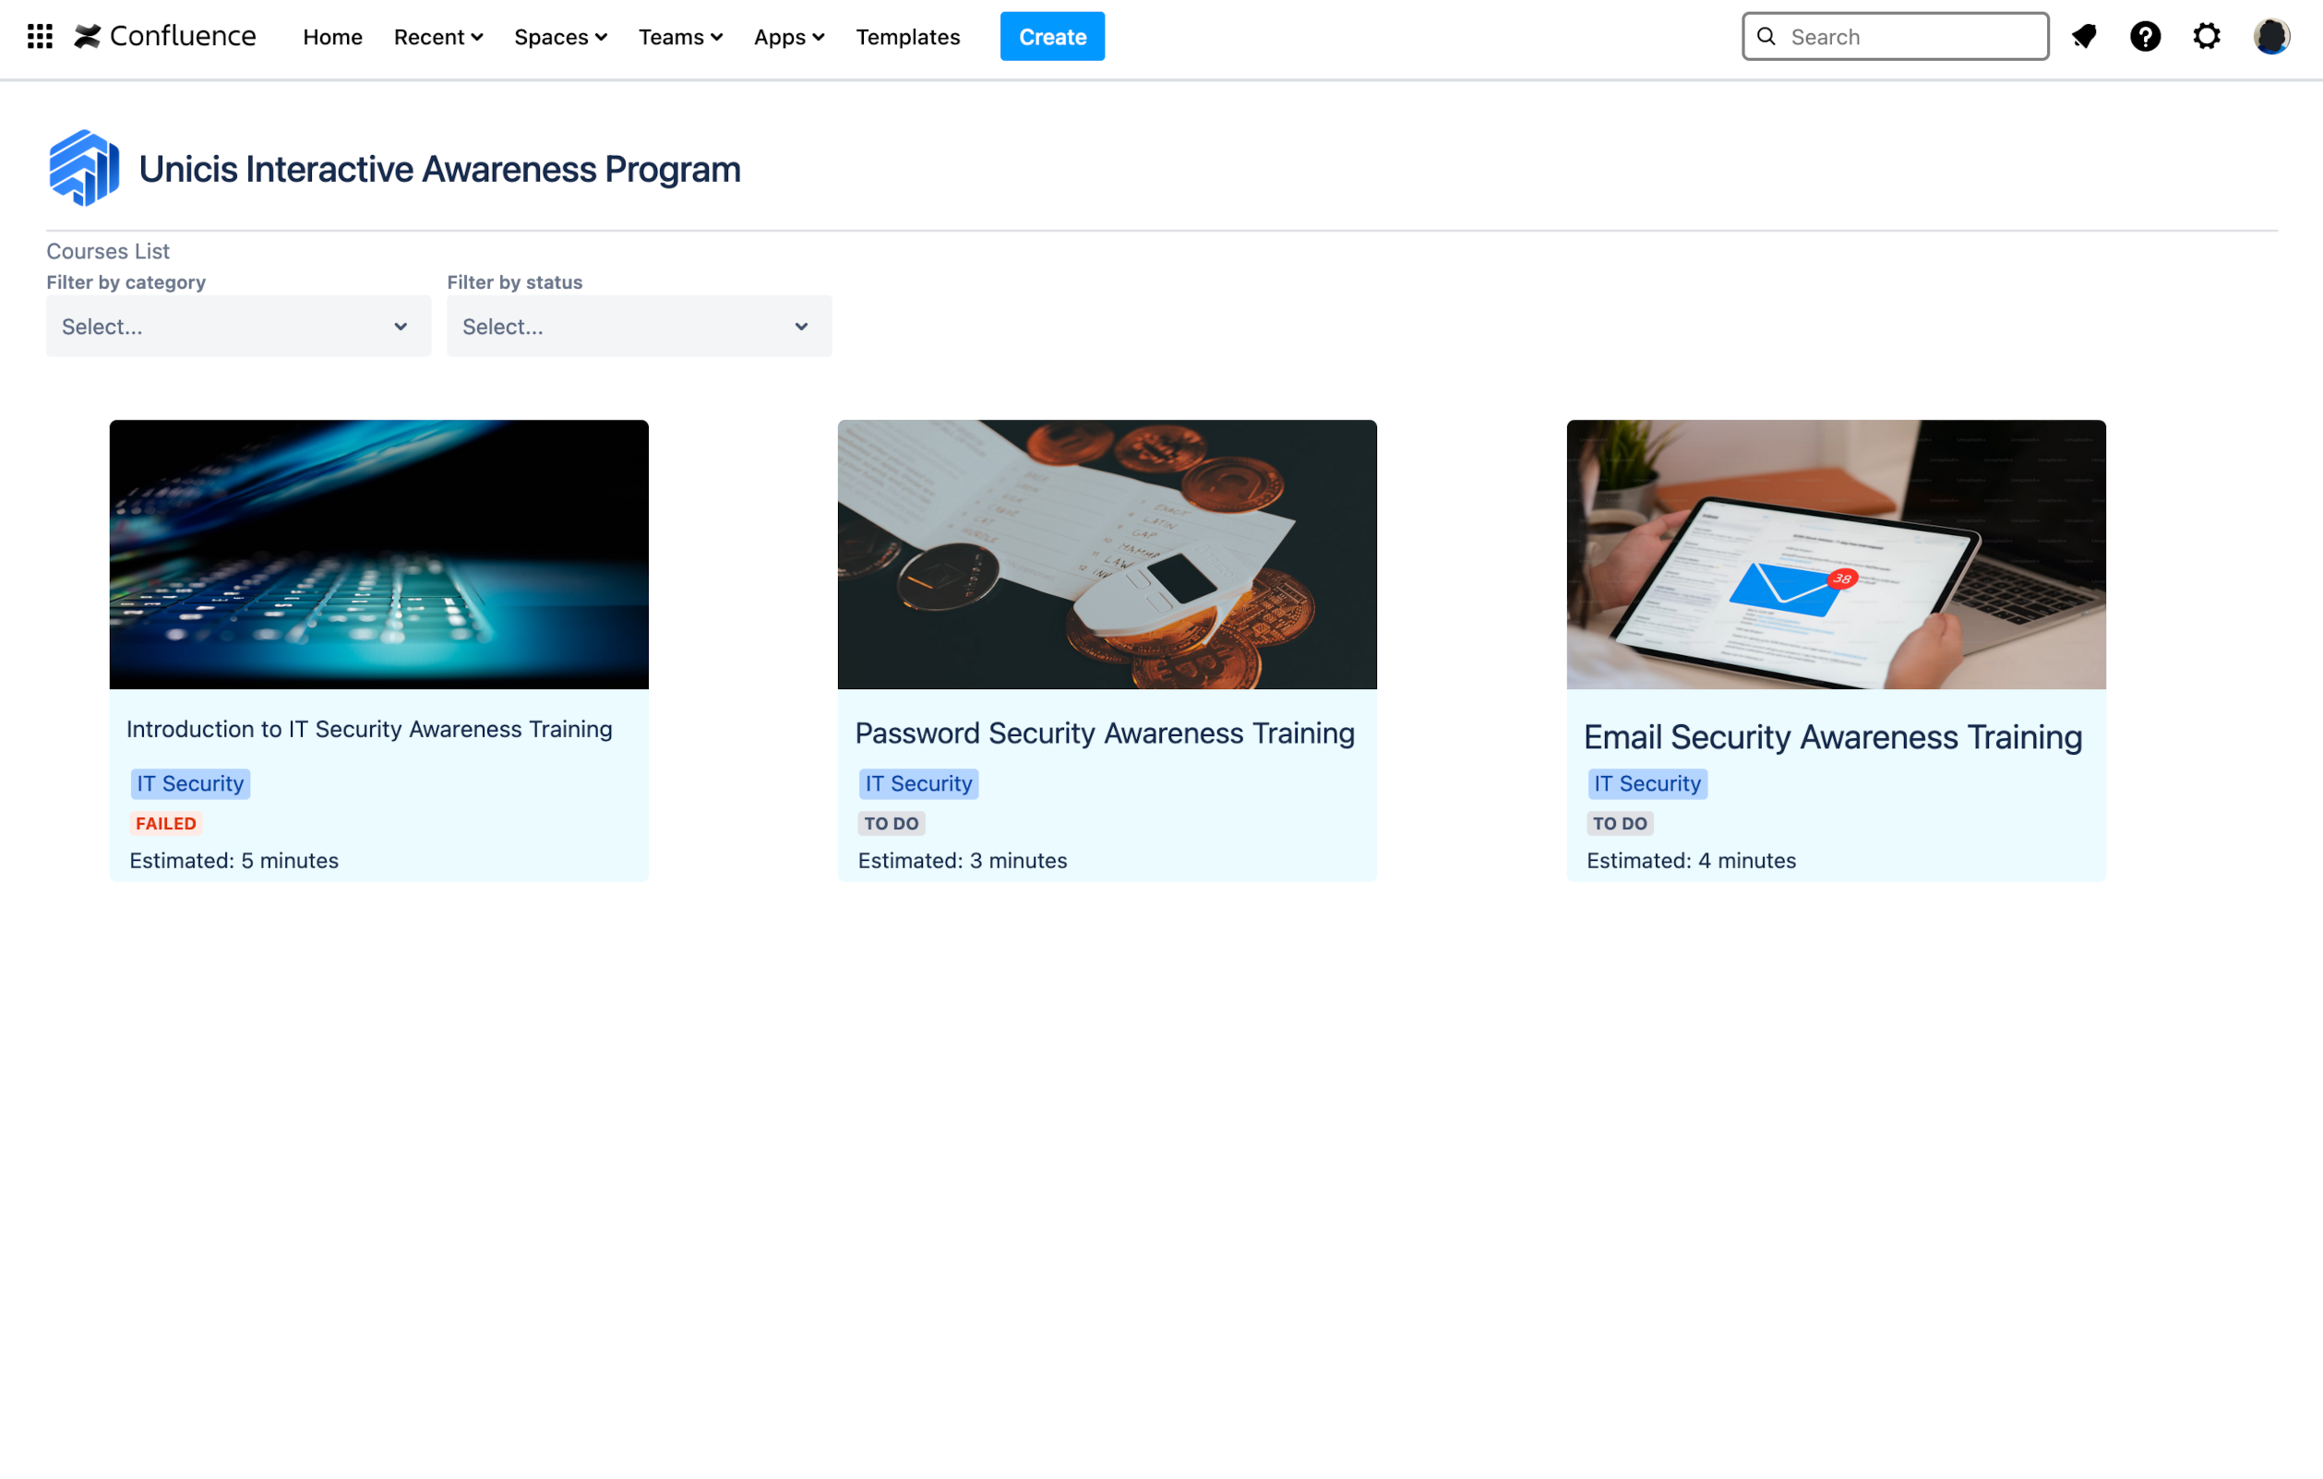Click the Home menu item
The width and height of the screenshot is (2323, 1479).
click(330, 36)
